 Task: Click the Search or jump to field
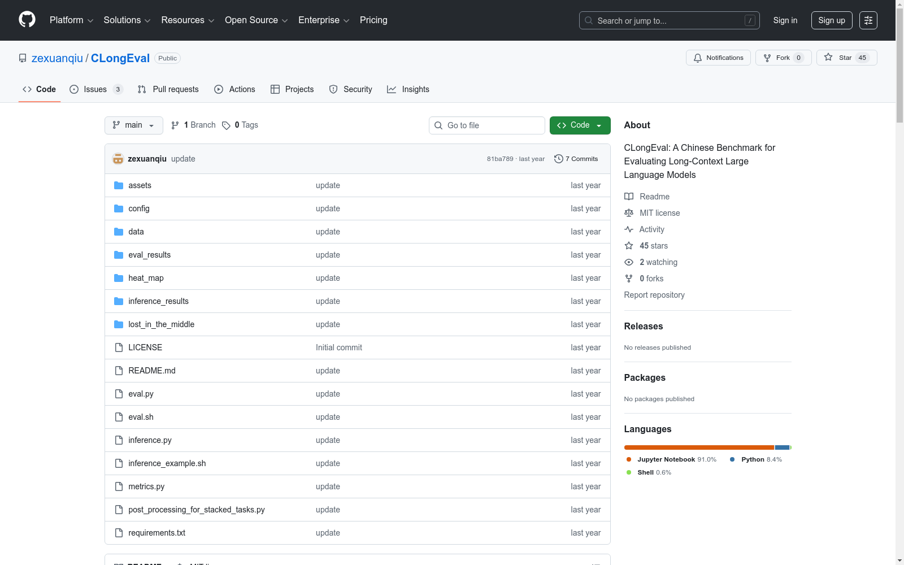coord(670,20)
